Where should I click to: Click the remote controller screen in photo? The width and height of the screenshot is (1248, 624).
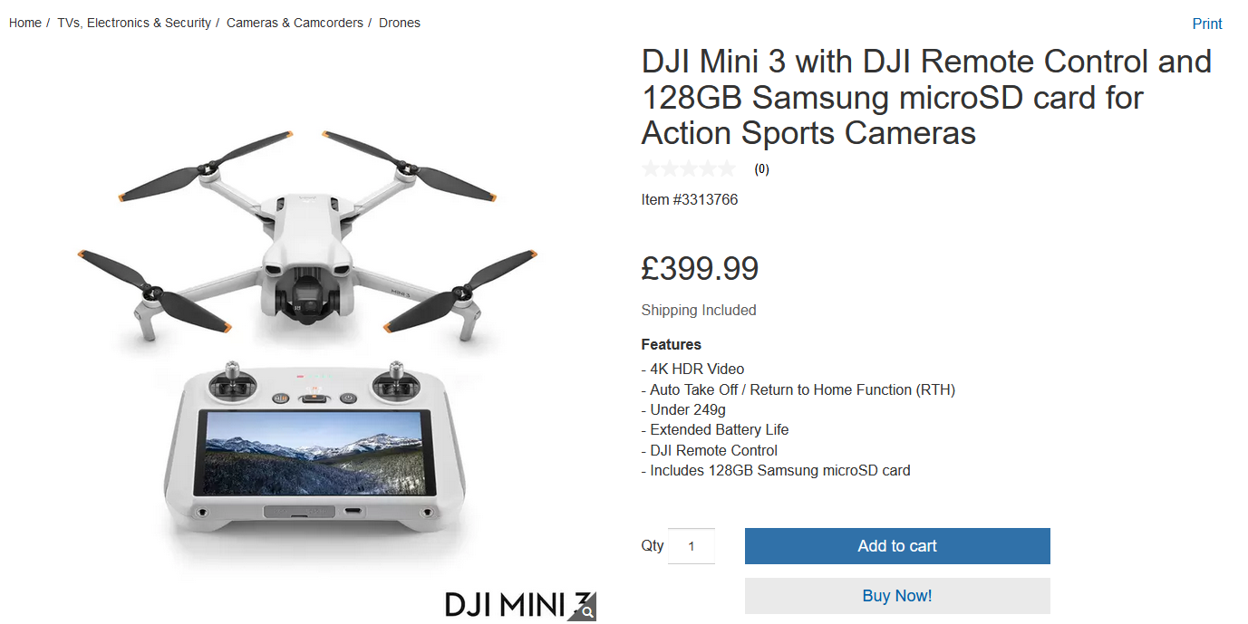pyautogui.click(x=314, y=453)
